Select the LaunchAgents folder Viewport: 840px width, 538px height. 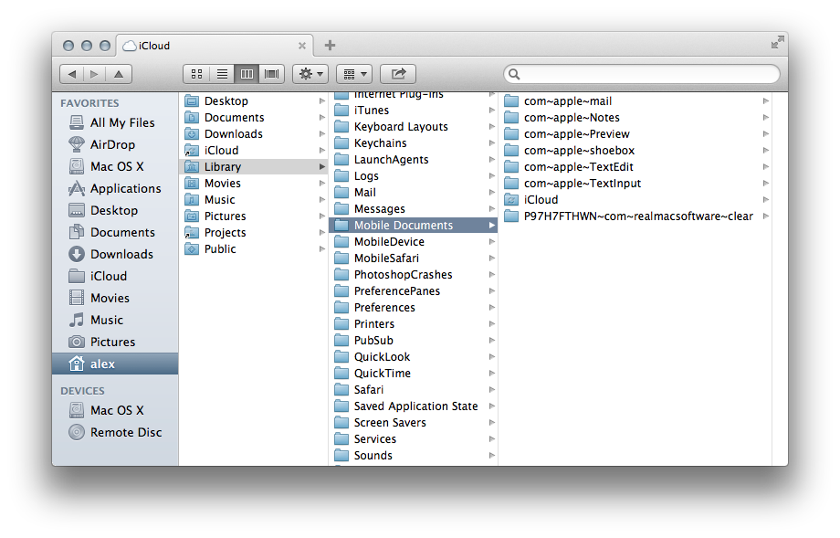click(413, 160)
